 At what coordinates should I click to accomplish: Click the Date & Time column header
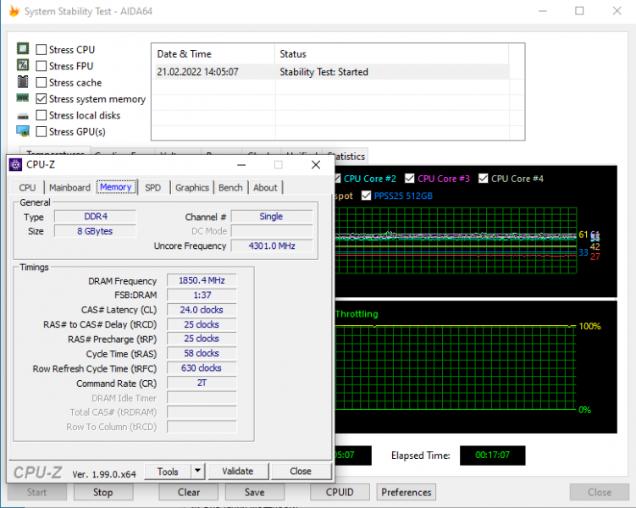pyautogui.click(x=213, y=54)
